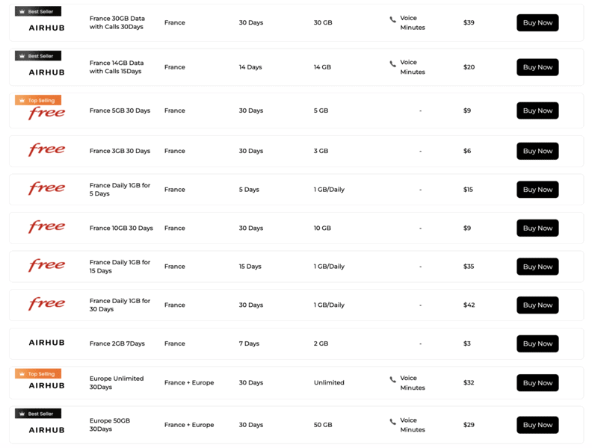The image size is (592, 448).
Task: Select France Daily 1GB for 30 Days row
Action: [x=296, y=305]
